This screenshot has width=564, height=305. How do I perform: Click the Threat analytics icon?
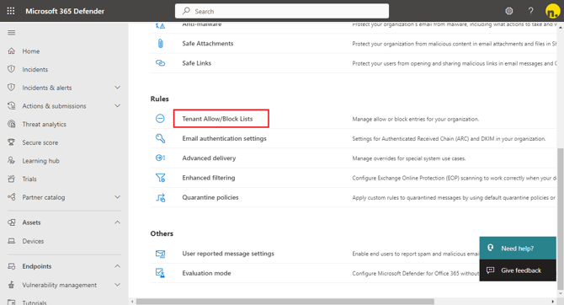(x=12, y=124)
